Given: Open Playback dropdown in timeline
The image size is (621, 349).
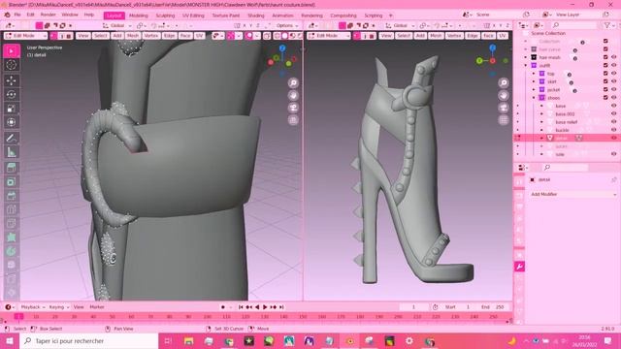Looking at the screenshot, I should (32, 307).
